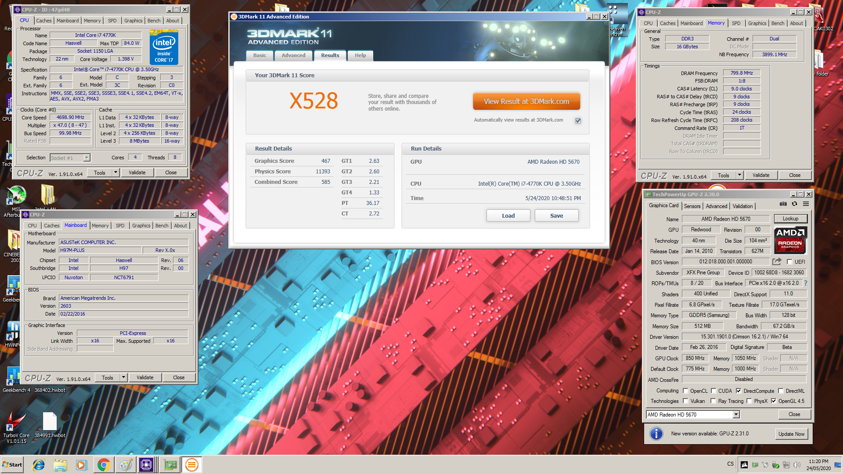Click the H97M-PLUS motherboard model field

101,251
